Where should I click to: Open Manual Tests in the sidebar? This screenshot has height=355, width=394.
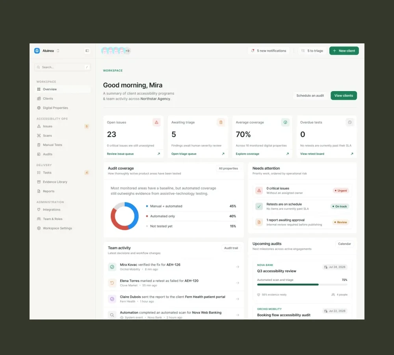pyautogui.click(x=63, y=145)
